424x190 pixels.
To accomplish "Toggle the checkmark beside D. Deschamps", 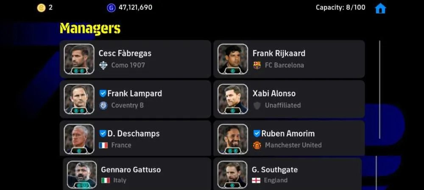I will [x=103, y=133].
